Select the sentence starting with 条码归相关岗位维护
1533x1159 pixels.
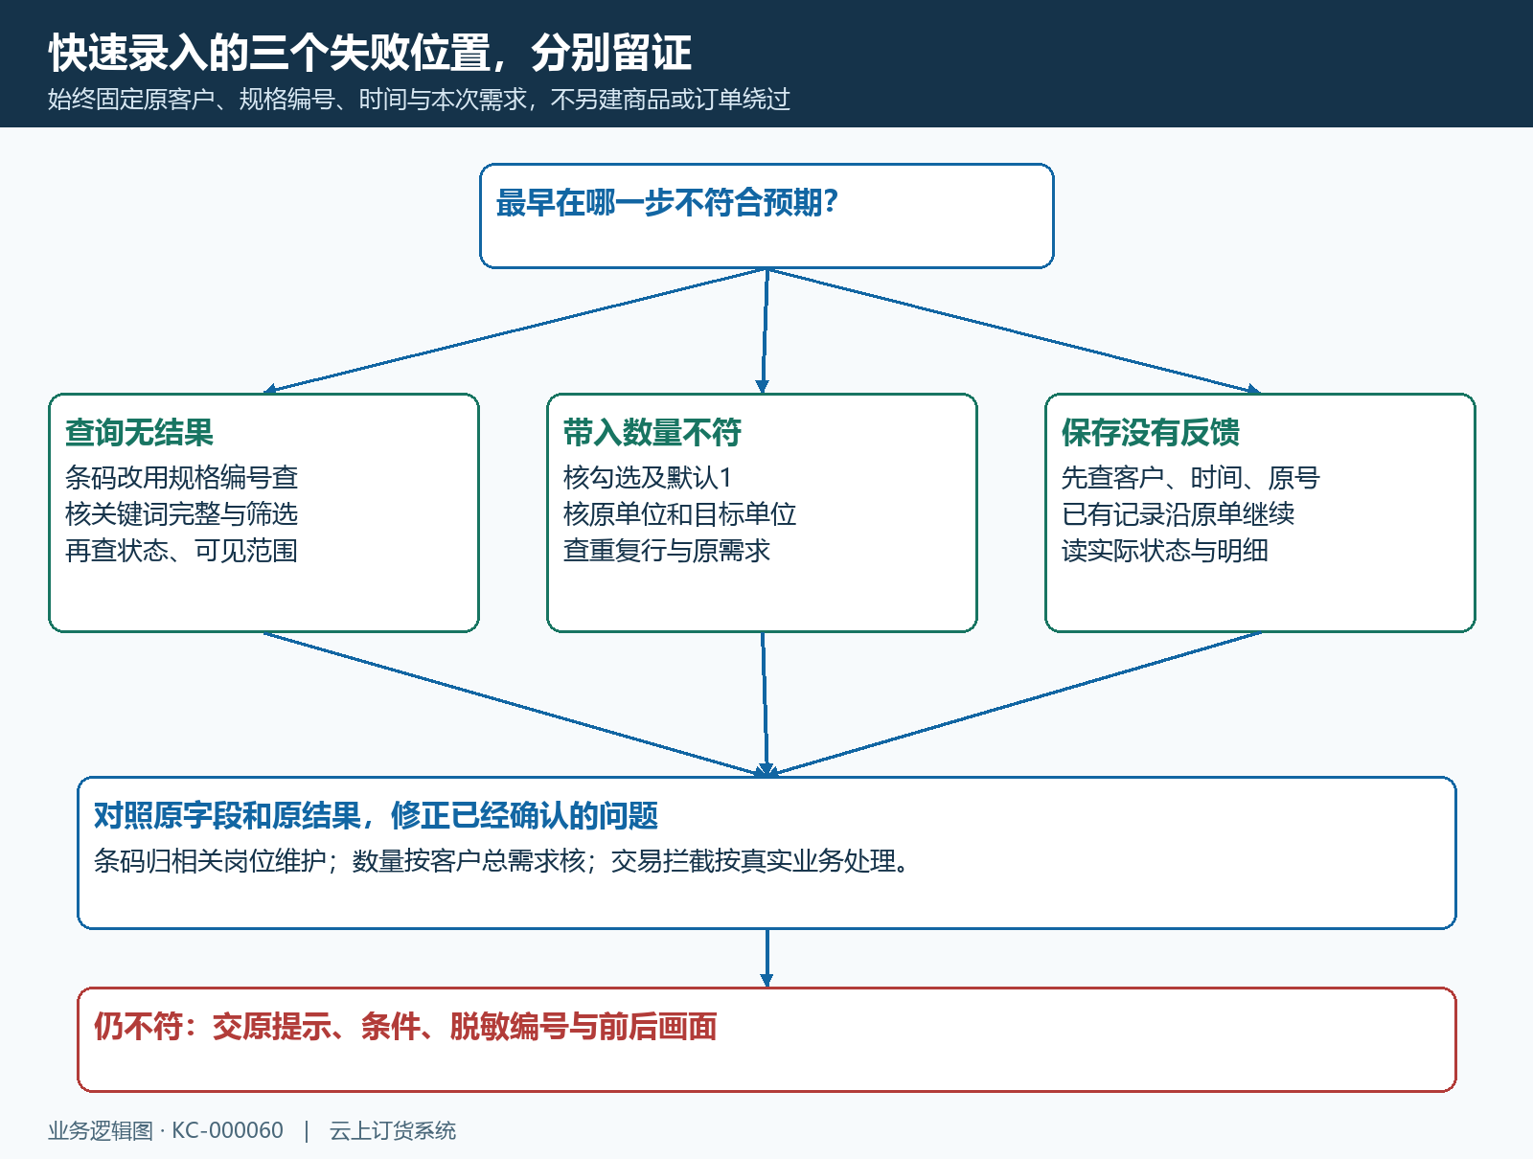pyautogui.click(x=503, y=861)
